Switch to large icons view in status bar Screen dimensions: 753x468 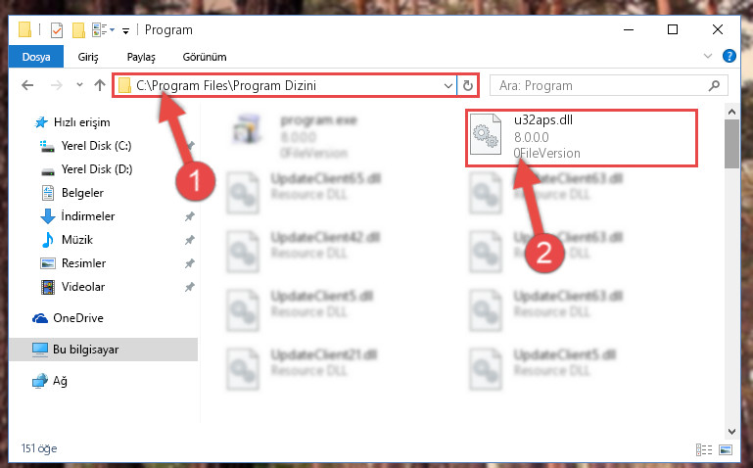point(726,449)
